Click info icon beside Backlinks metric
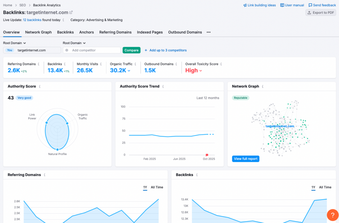The width and height of the screenshot is (339, 223). point(65,64)
